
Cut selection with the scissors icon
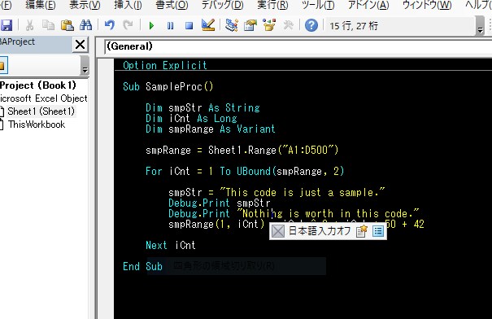click(x=29, y=25)
